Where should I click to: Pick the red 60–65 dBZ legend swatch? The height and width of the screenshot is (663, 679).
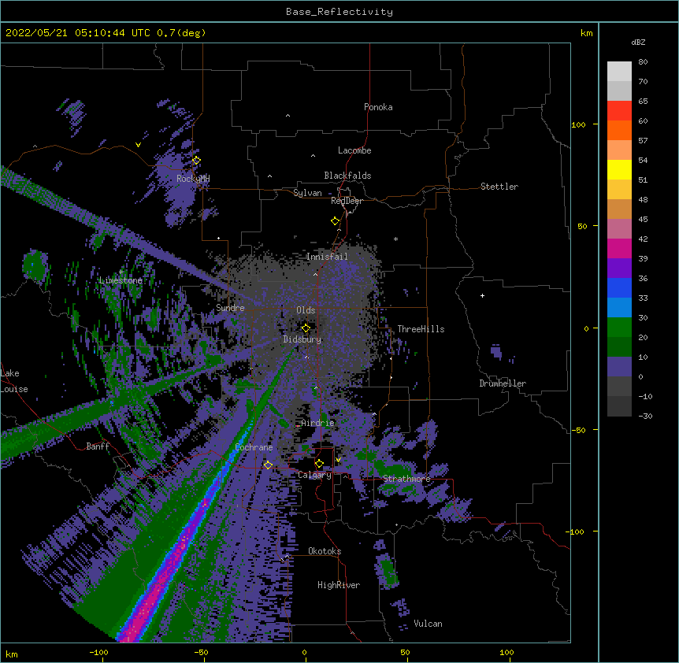(x=619, y=111)
